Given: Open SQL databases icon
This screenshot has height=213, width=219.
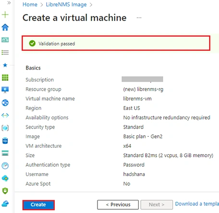Looking at the screenshot, I should pyautogui.click(x=5, y=141).
